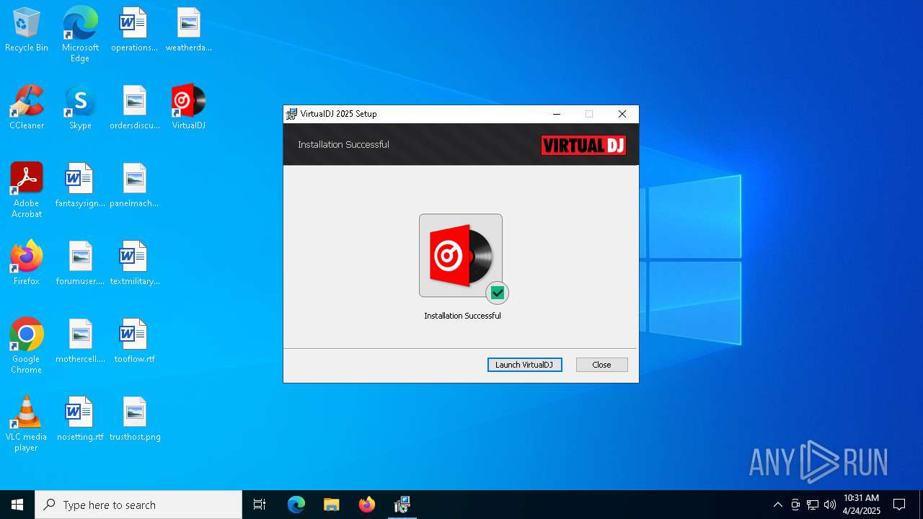The width and height of the screenshot is (923, 519).
Task: Show hidden system tray icons
Action: (777, 505)
